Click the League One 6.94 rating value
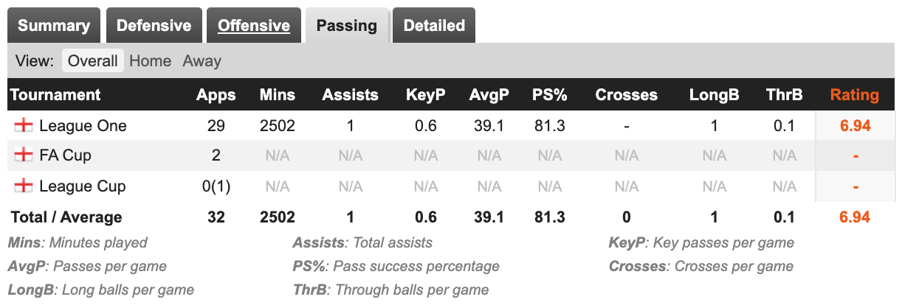 point(855,126)
